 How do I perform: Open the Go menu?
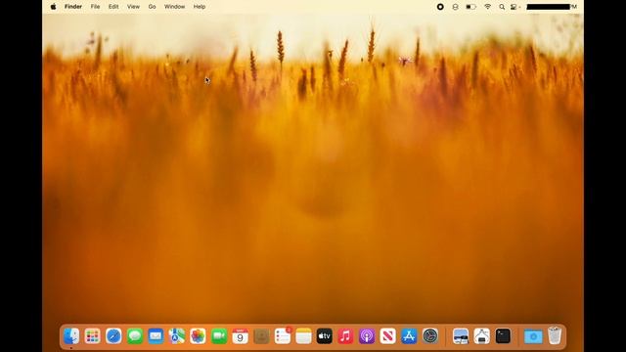pyautogui.click(x=153, y=7)
